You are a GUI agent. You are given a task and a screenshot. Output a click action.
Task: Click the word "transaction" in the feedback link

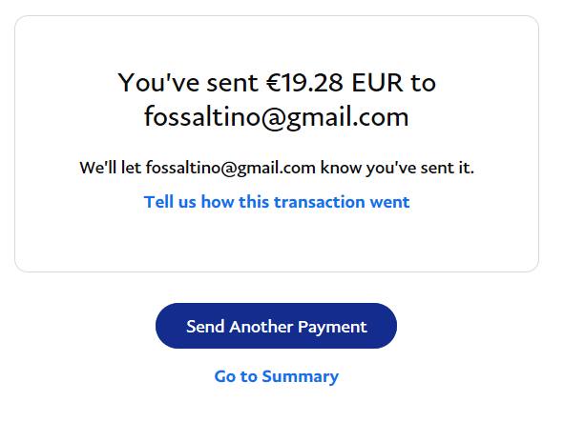pyautogui.click(x=320, y=202)
